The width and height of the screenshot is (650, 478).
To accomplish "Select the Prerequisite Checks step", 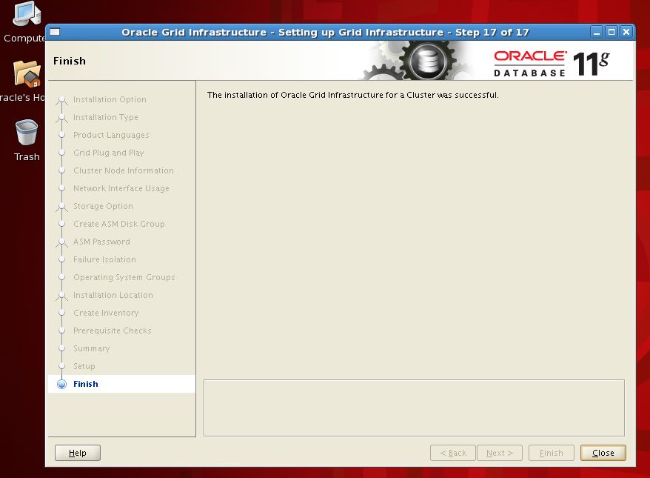I will [112, 331].
